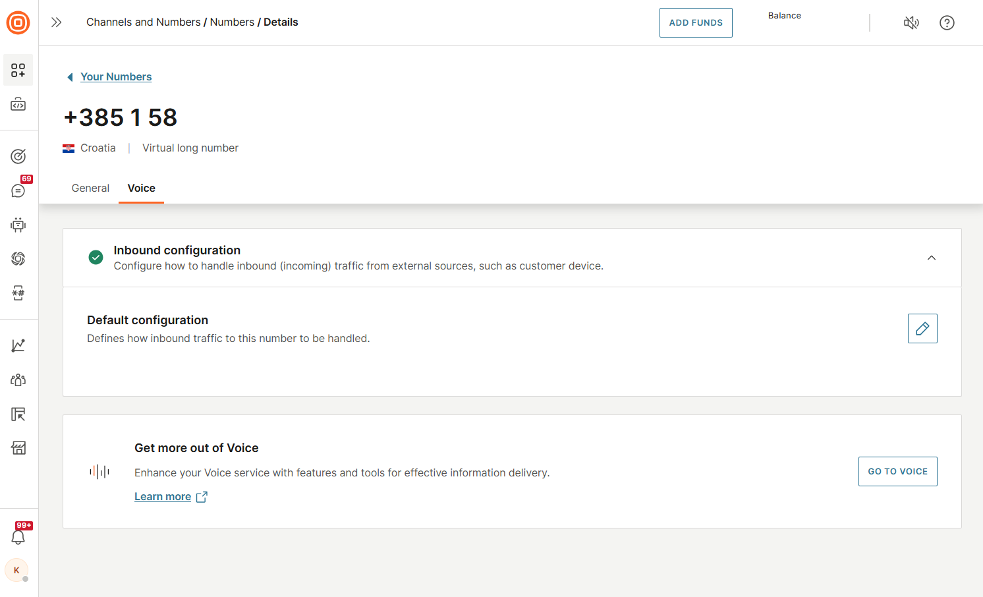Open the Moments target icon in sidebar
This screenshot has width=983, height=597.
tap(18, 156)
